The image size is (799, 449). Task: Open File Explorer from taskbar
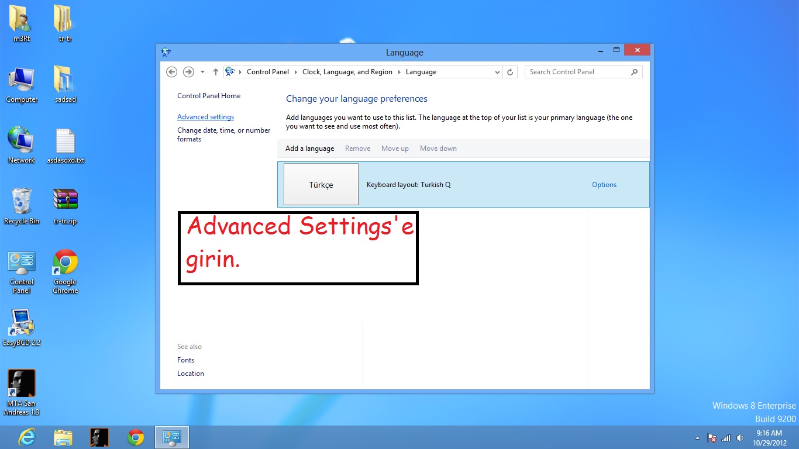[x=63, y=437]
